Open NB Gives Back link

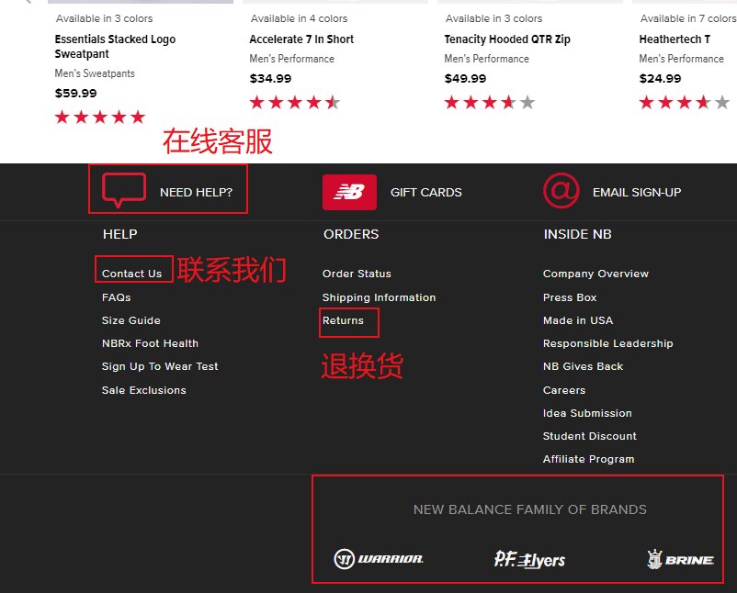click(x=583, y=366)
